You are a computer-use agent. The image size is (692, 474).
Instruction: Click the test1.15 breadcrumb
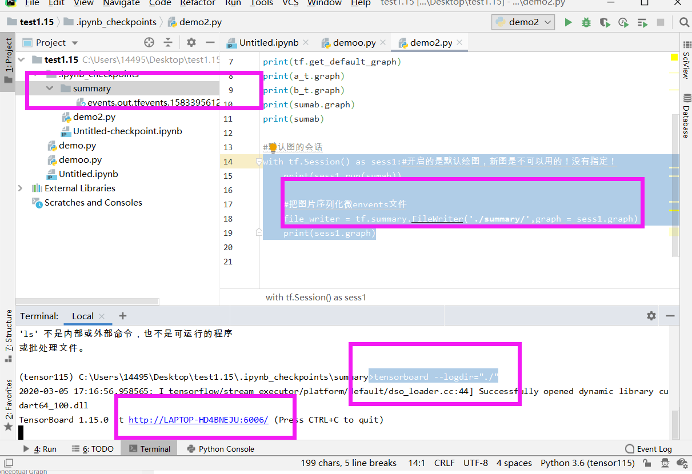(30, 22)
